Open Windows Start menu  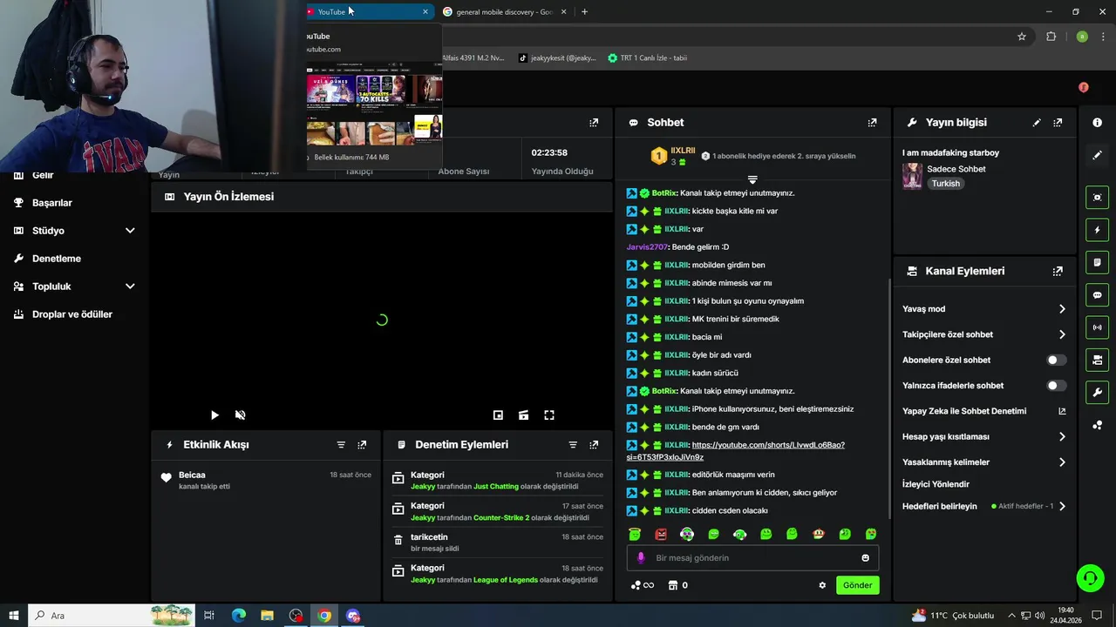click(14, 616)
